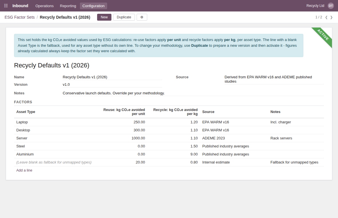Click the New button

(x=104, y=17)
